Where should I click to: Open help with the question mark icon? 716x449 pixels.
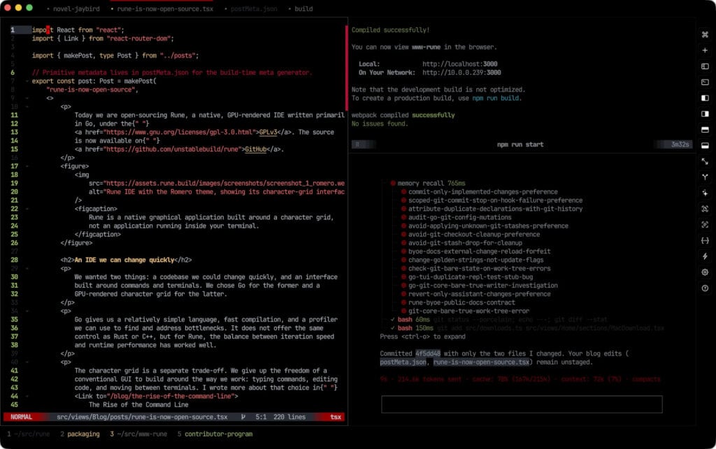tap(705, 288)
